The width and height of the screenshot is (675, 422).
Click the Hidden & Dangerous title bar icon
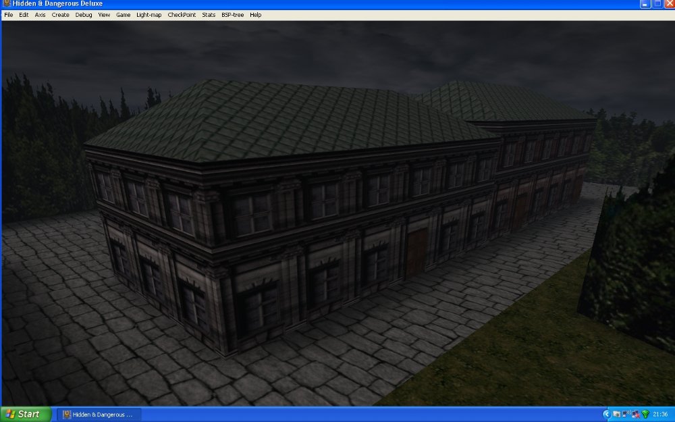[7, 3]
